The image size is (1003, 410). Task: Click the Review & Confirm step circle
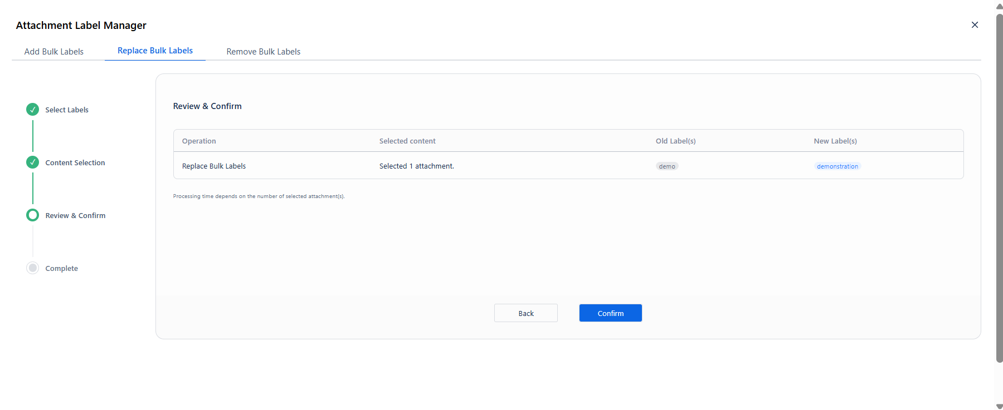33,215
